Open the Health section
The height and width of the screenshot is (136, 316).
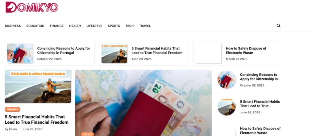[75, 26]
